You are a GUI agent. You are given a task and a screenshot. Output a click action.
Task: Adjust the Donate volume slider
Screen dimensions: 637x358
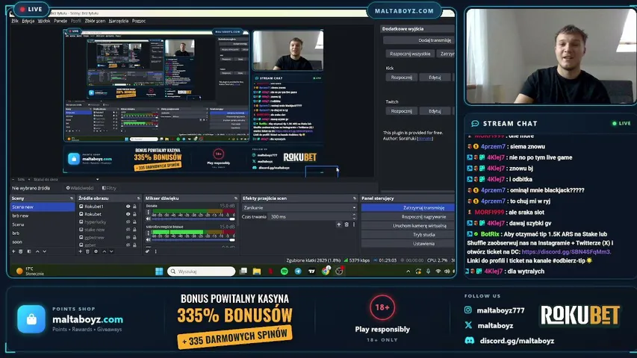(x=193, y=219)
